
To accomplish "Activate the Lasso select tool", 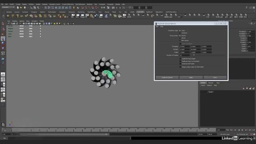I will 3,29.
